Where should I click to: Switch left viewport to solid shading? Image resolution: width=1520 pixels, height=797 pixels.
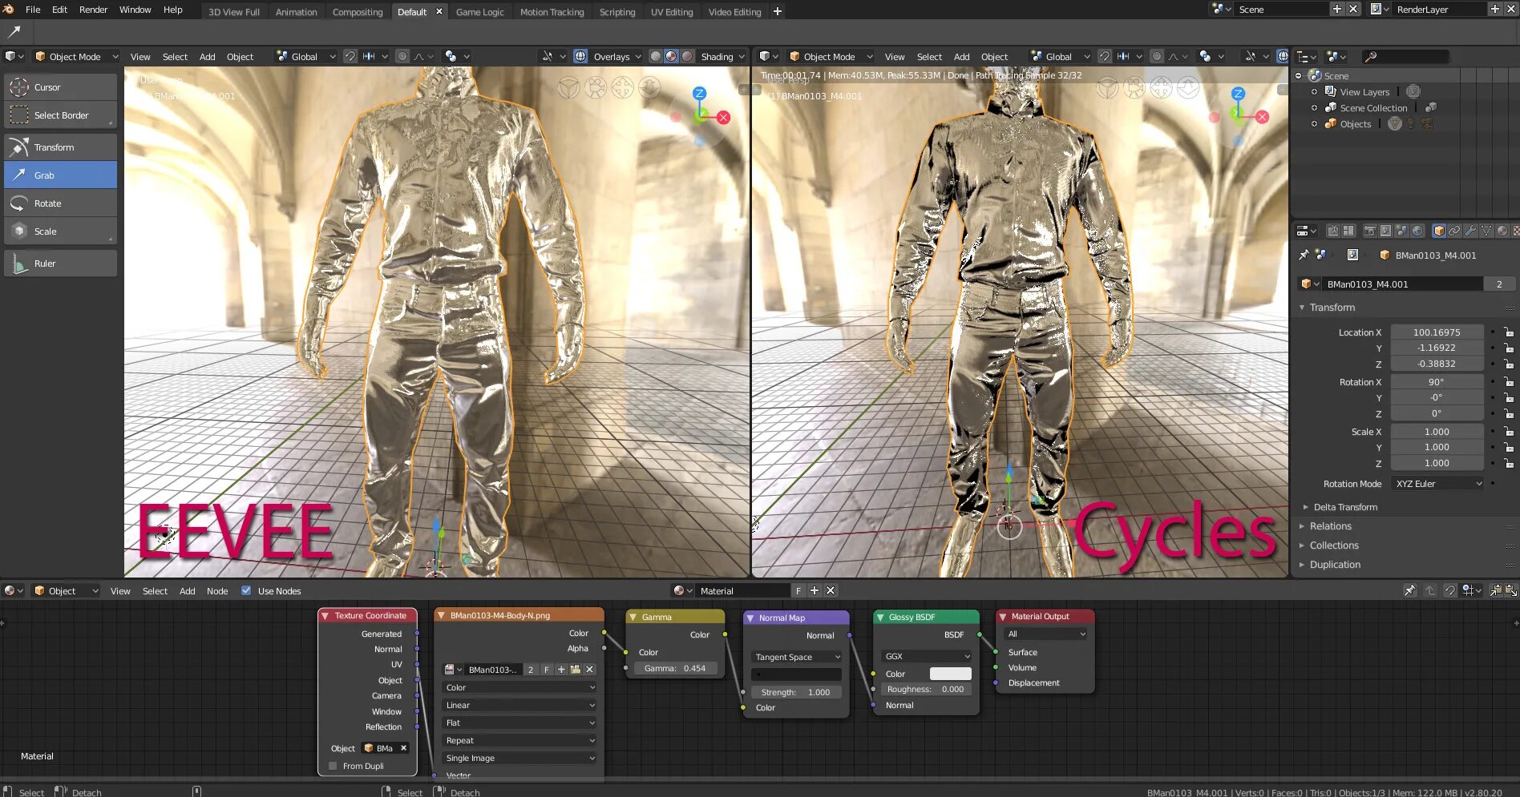[x=656, y=56]
